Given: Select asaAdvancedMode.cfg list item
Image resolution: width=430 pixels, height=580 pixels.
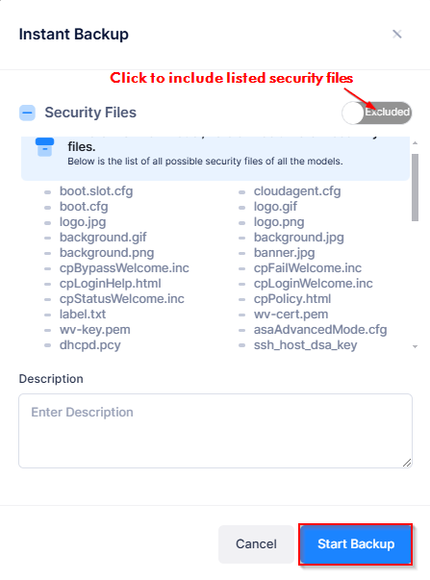Looking at the screenshot, I should pos(320,330).
